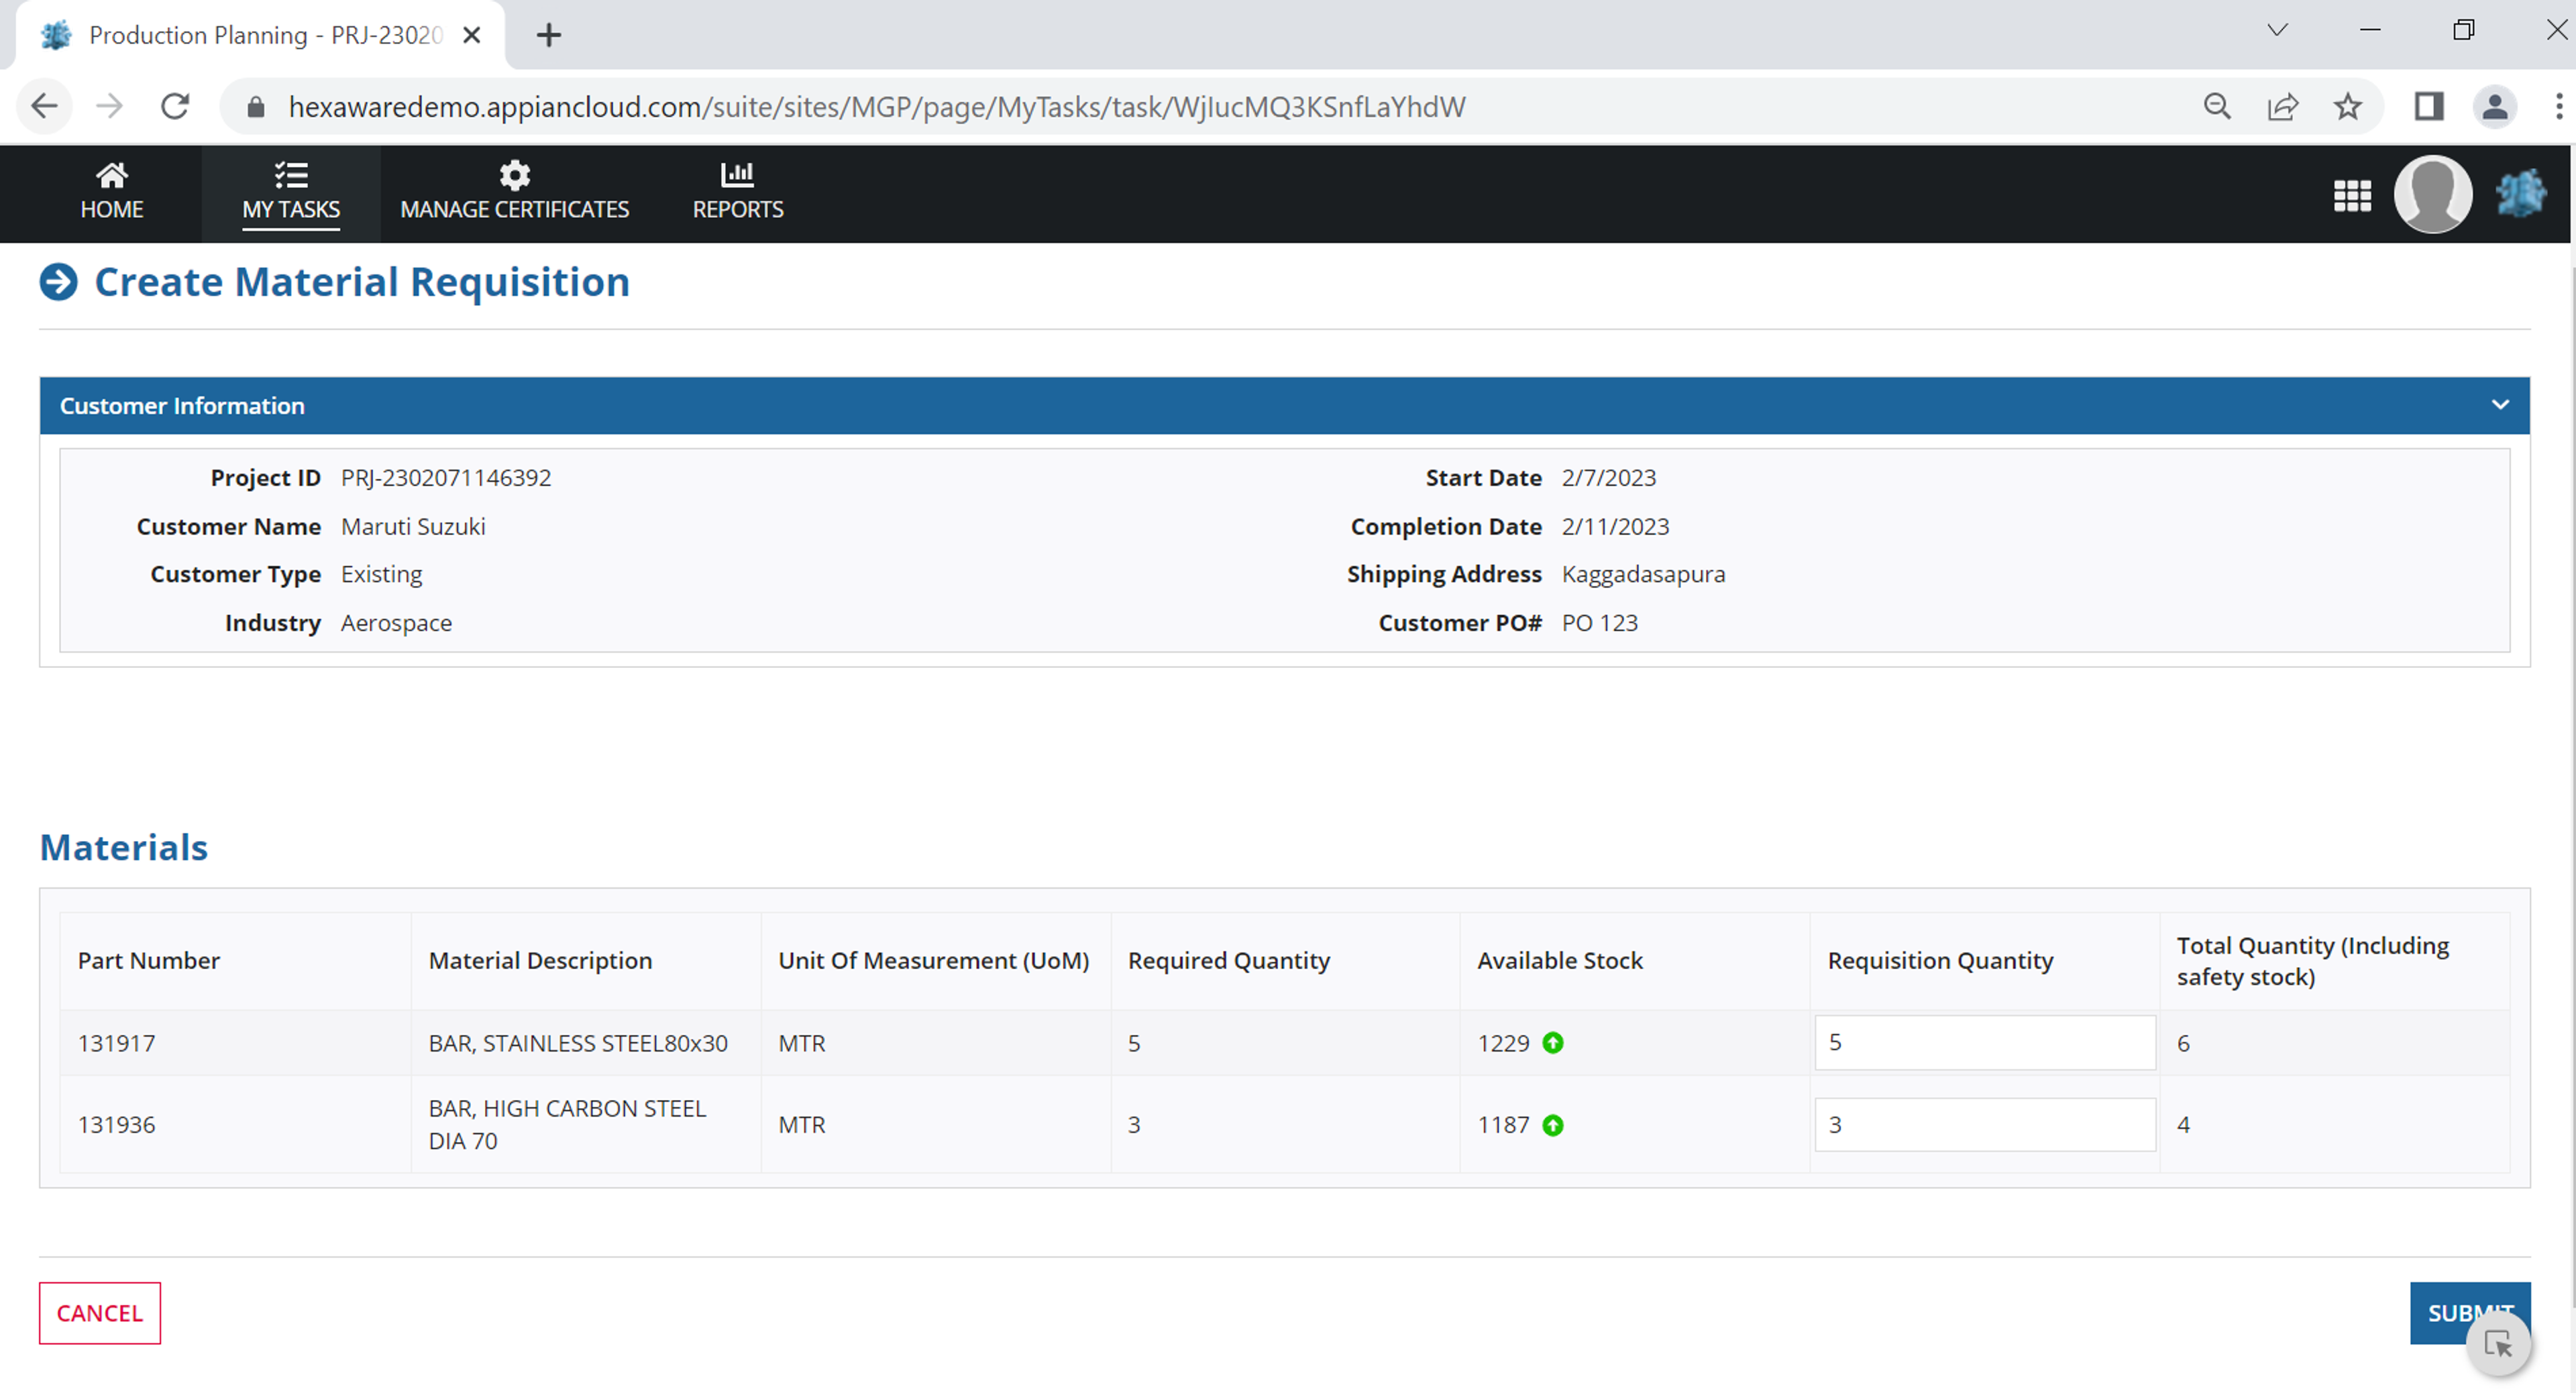This screenshot has width=2576, height=1393.
Task: Click the bar chart icon above REPORTS
Action: click(738, 174)
